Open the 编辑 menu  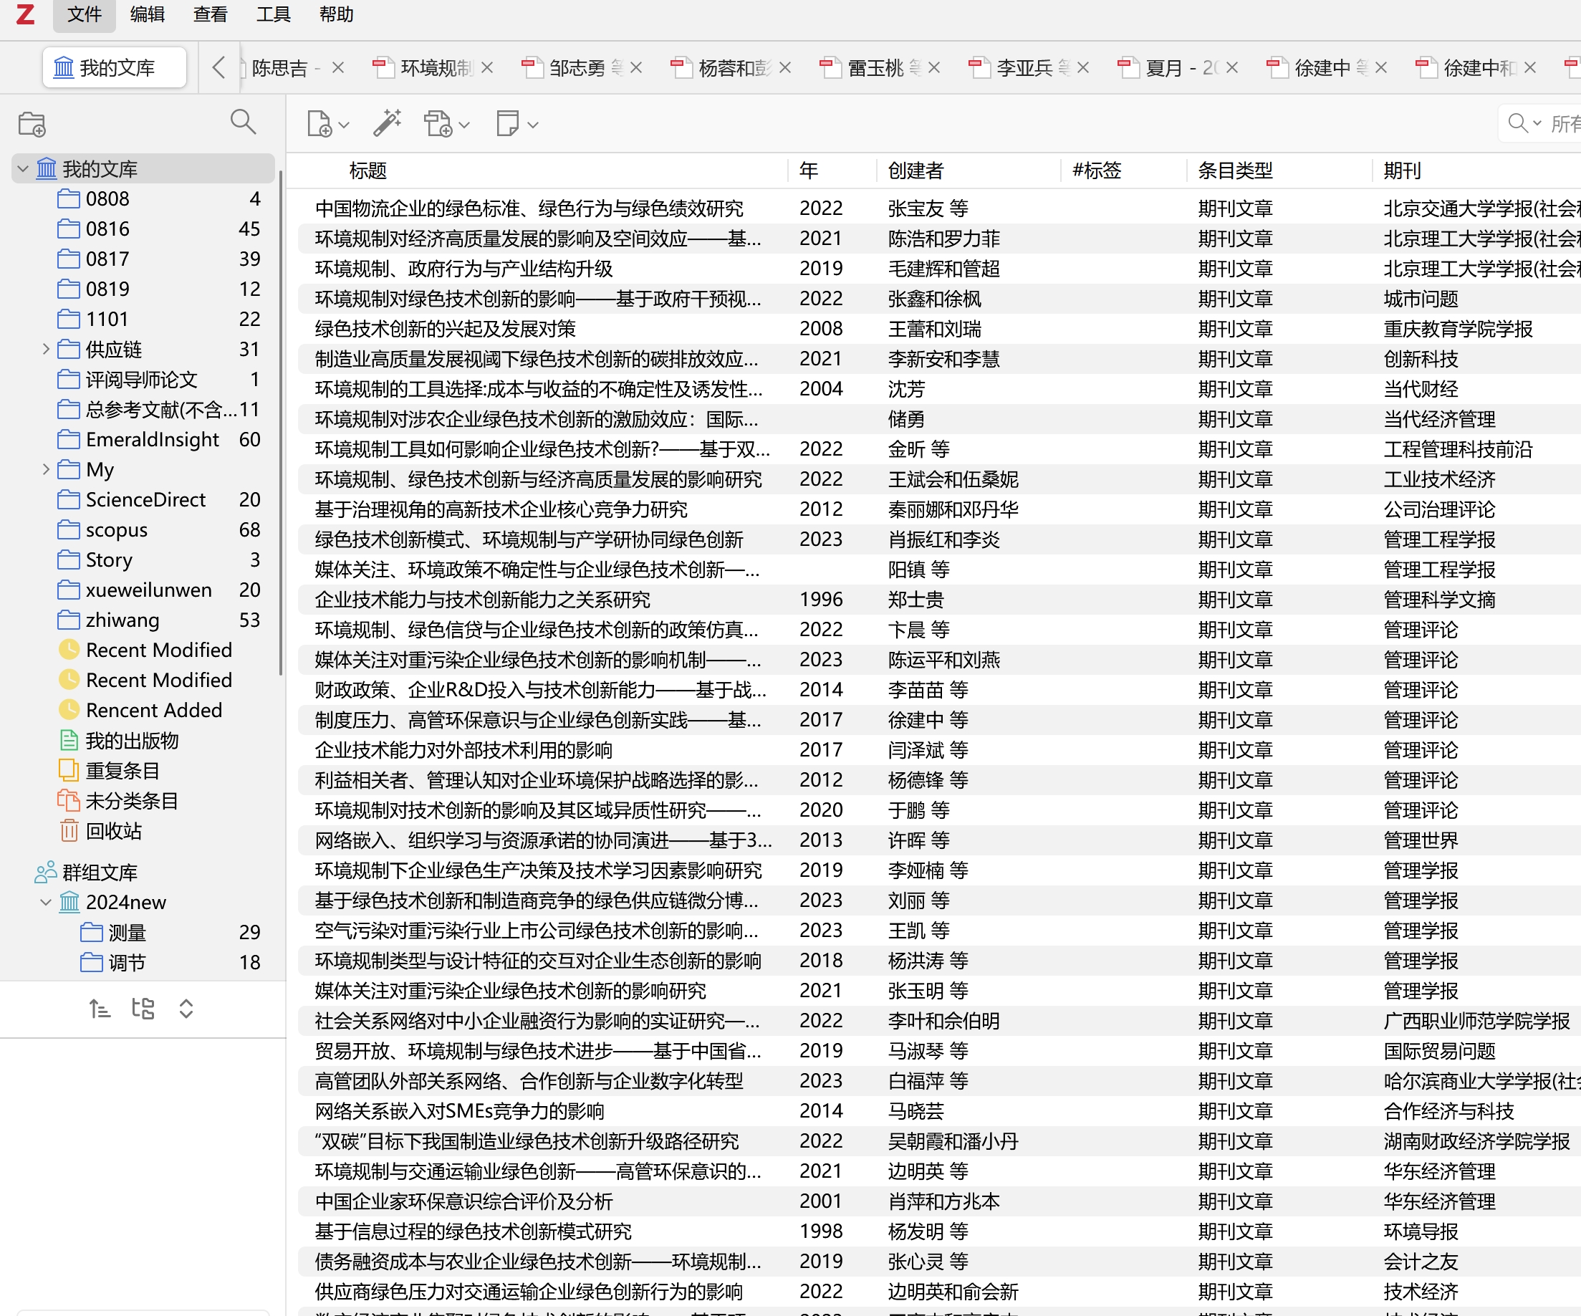coord(147,15)
